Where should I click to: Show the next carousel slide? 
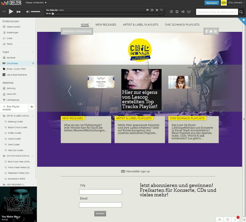(208, 91)
